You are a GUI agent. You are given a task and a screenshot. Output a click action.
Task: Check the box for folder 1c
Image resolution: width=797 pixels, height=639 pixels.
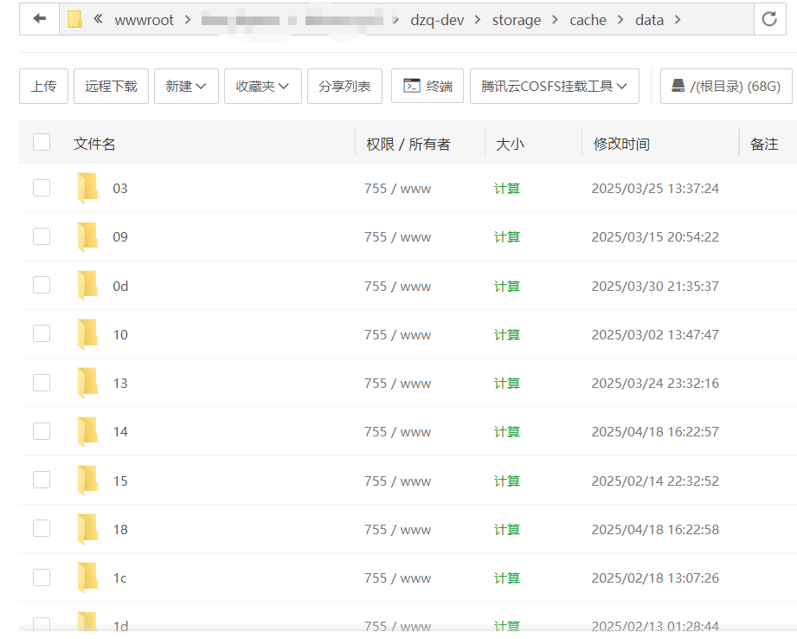[x=42, y=578]
